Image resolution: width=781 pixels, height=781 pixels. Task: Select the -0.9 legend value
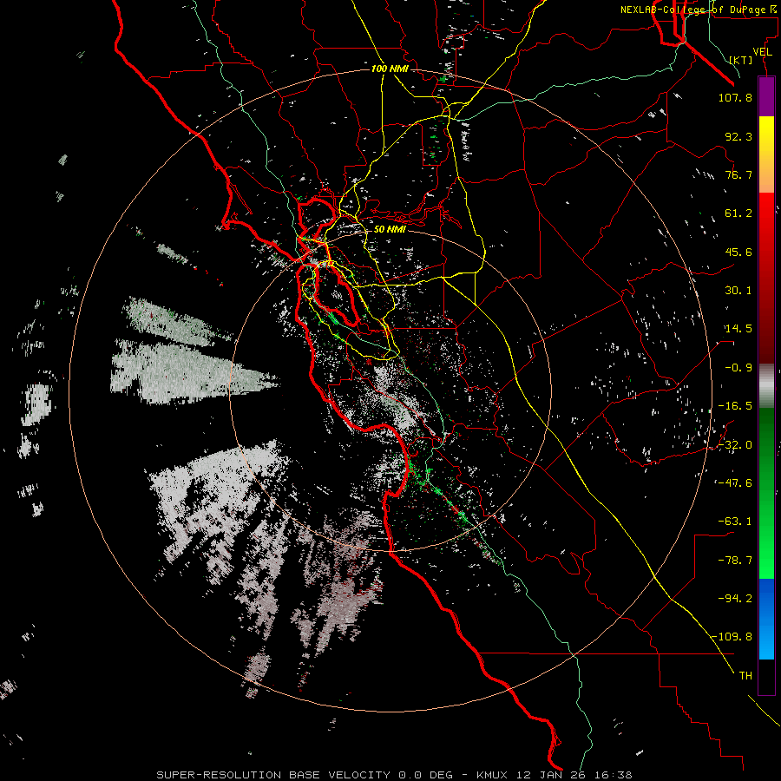click(738, 368)
